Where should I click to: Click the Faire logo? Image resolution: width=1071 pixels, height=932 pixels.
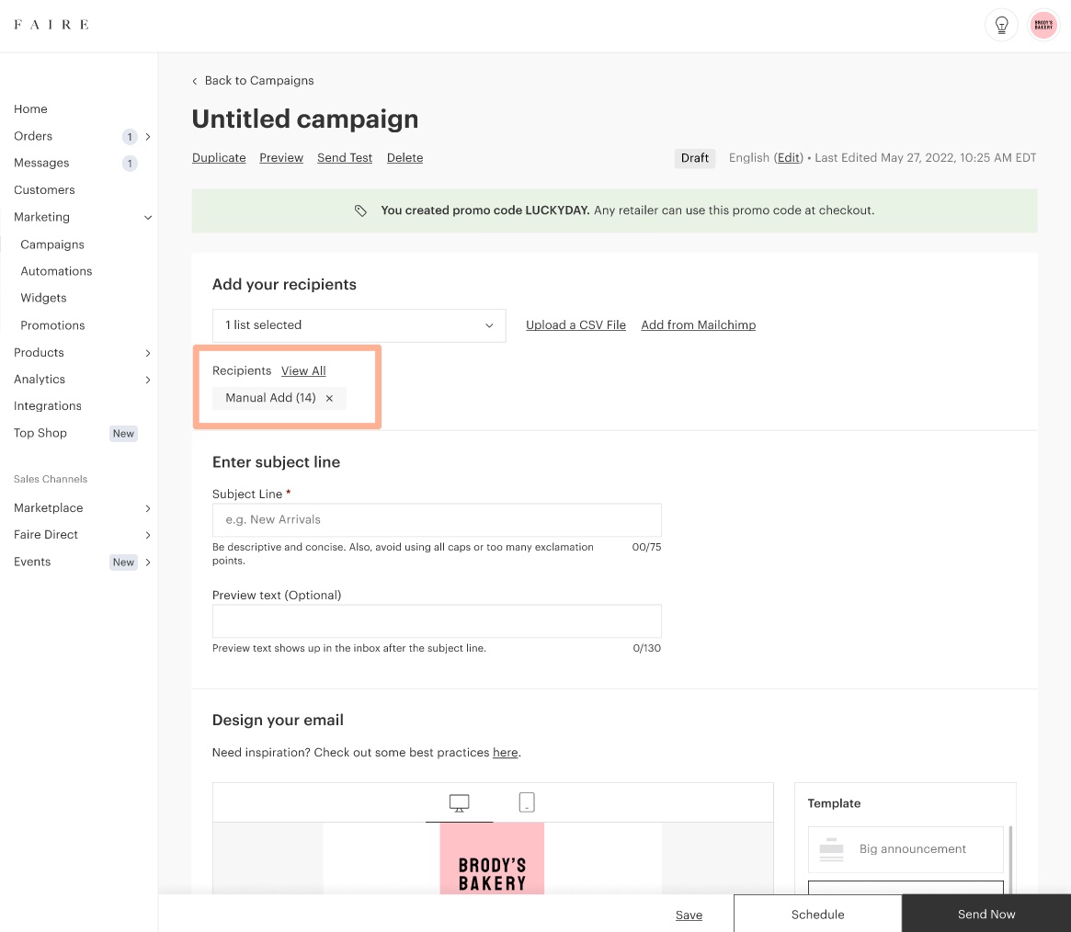coord(51,25)
